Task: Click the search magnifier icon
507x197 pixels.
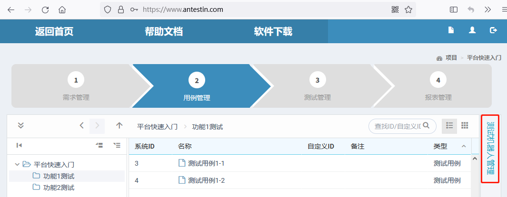Action: click(x=426, y=125)
